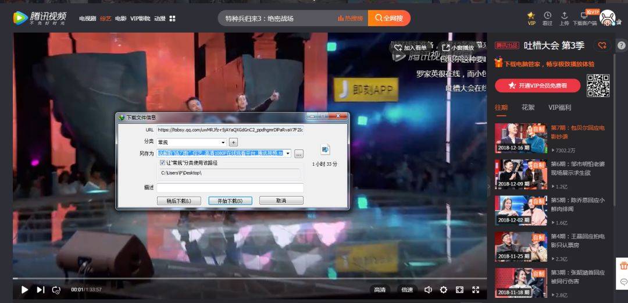Open episode thumbnail dated 2018-11-18

(520, 283)
